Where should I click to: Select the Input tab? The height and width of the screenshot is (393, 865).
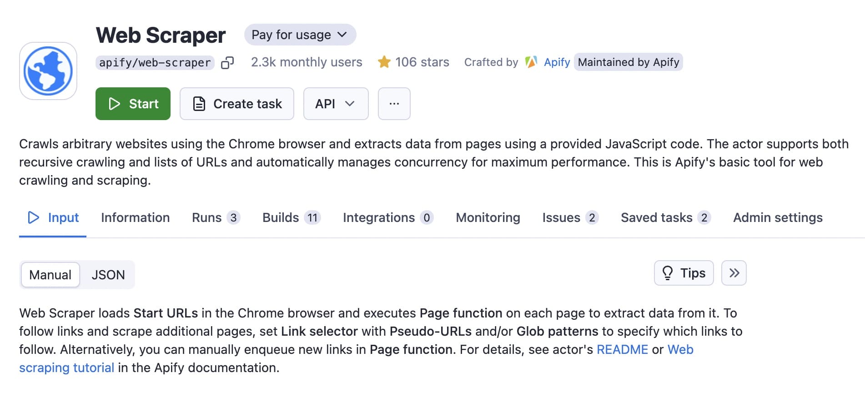[x=53, y=217]
